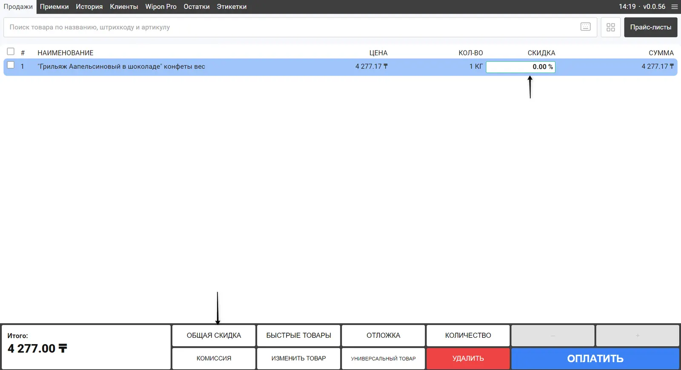
Task: Go to the Клиенты section
Action: [x=124, y=7]
